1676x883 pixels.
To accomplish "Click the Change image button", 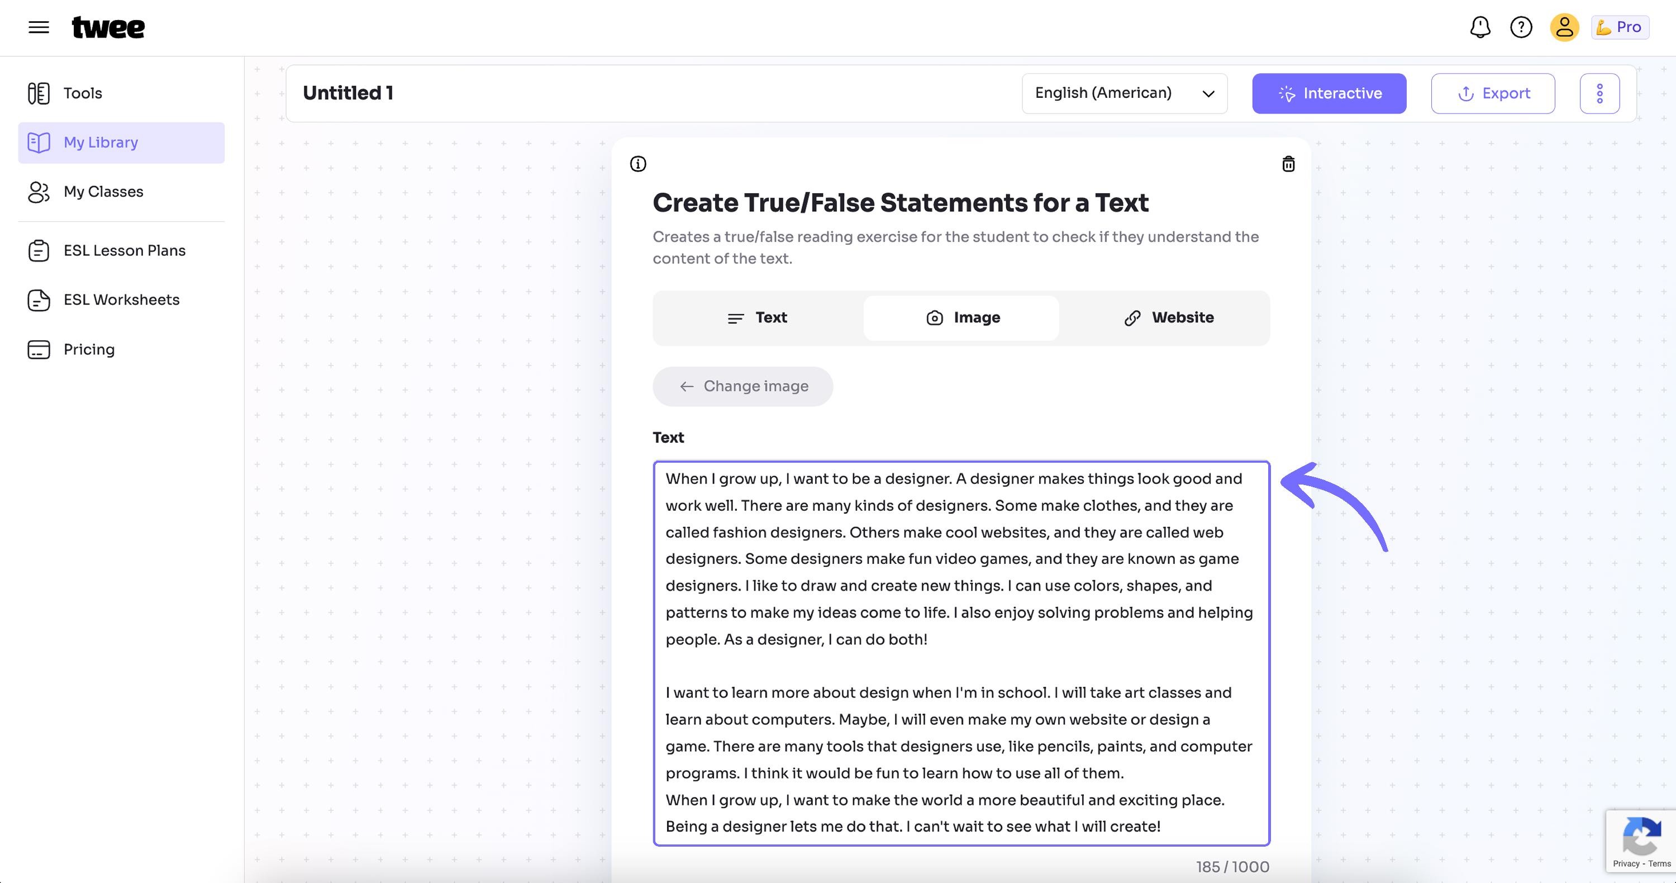I will (743, 387).
